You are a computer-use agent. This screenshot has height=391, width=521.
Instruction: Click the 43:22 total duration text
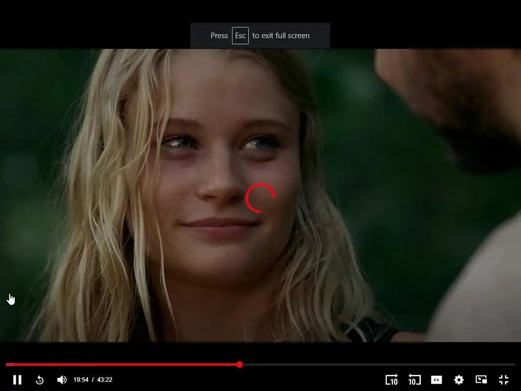[x=105, y=380]
